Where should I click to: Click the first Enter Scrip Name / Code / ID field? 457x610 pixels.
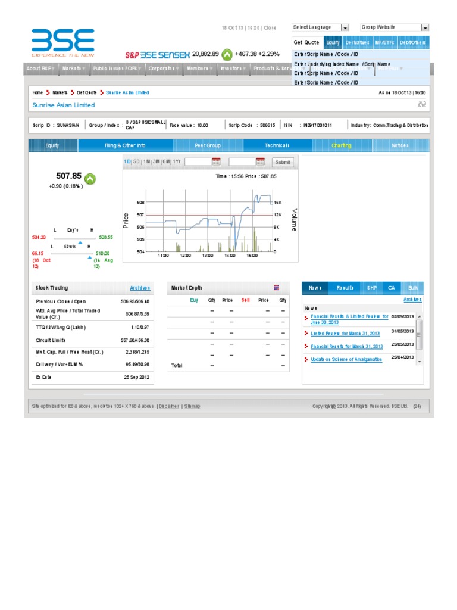tap(361, 54)
